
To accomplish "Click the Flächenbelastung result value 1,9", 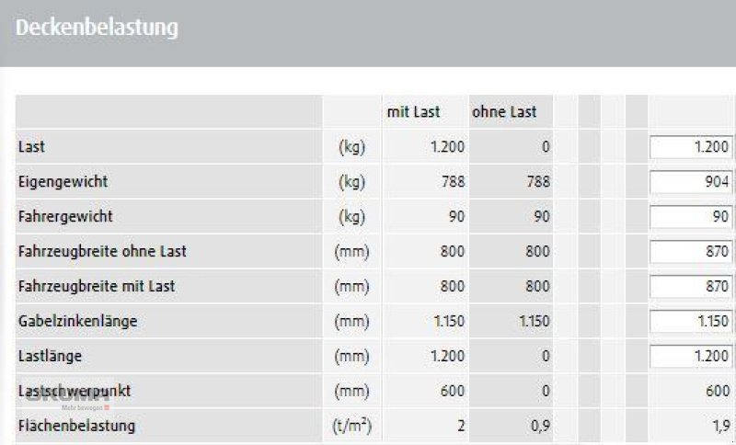I will tap(720, 426).
